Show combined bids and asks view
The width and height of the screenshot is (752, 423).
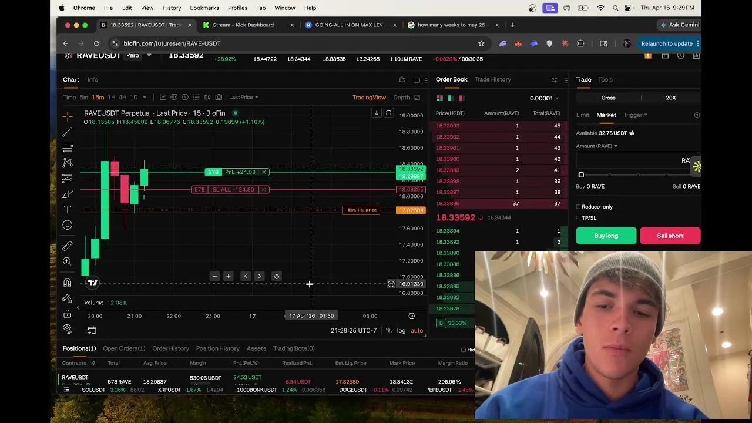pyautogui.click(x=440, y=98)
